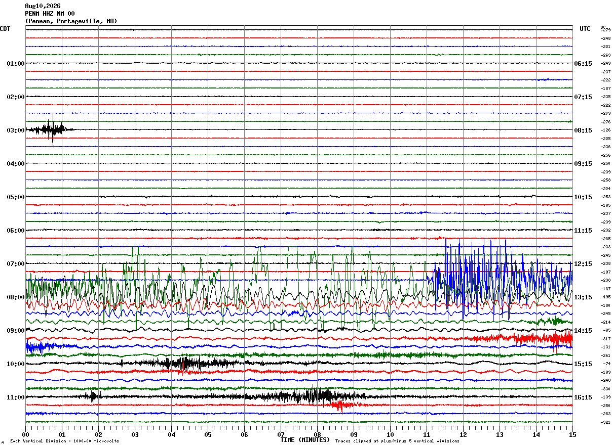Click the 'DC' column header
This screenshot has width=613, height=448.
[603, 27]
